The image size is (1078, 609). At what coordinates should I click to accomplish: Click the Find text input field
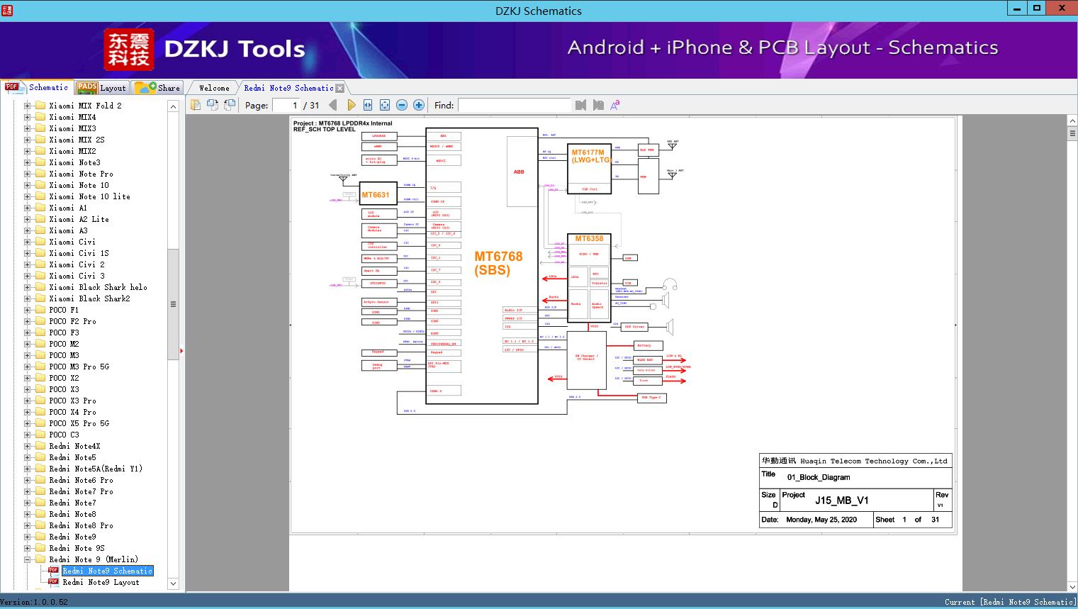pos(514,105)
